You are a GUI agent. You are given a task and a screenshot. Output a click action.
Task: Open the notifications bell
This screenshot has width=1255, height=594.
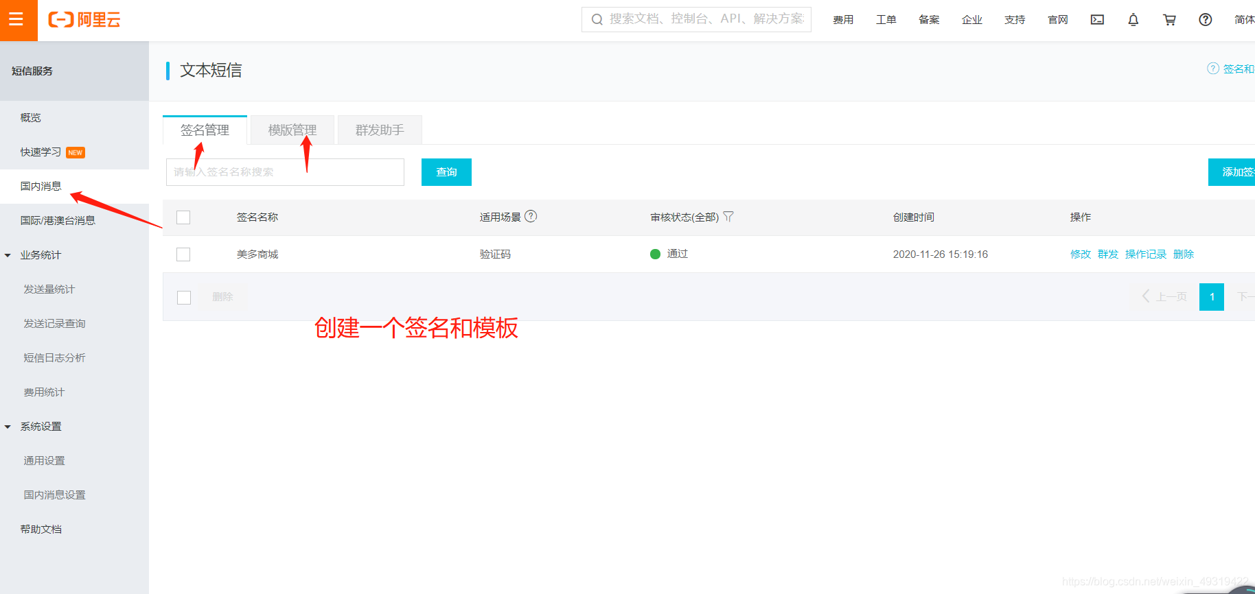(1133, 20)
